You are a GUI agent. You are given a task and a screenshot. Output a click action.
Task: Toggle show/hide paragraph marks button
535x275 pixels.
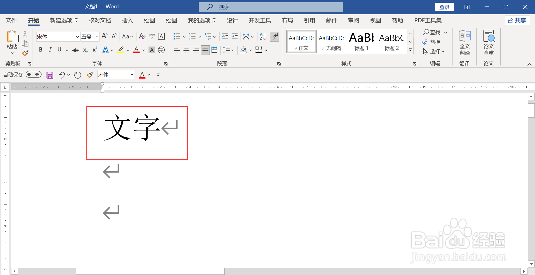point(274,36)
